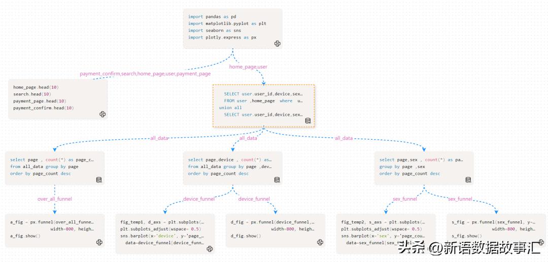Click Python icon on the fig_temp1 barplot cell
The image size is (548, 262).
pyautogui.click(x=210, y=249)
